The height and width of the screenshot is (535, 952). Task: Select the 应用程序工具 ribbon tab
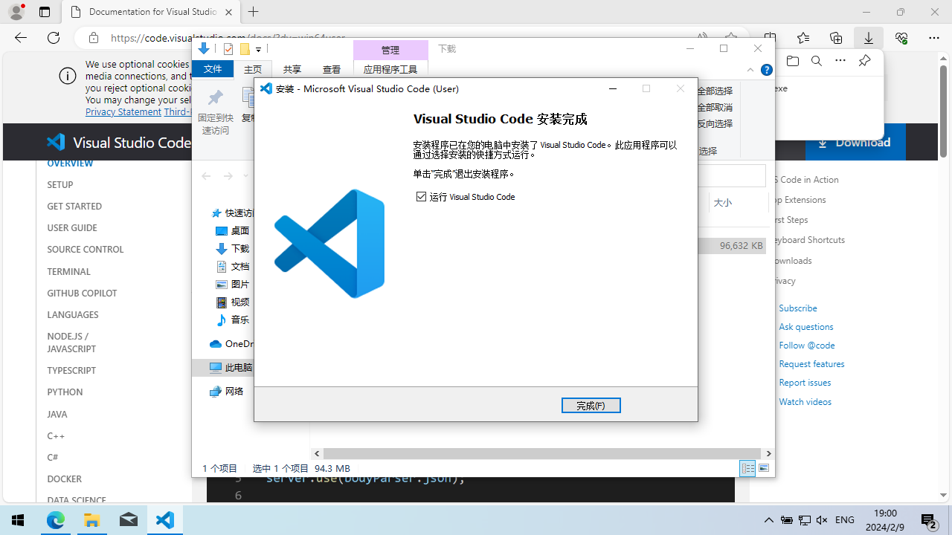point(390,69)
